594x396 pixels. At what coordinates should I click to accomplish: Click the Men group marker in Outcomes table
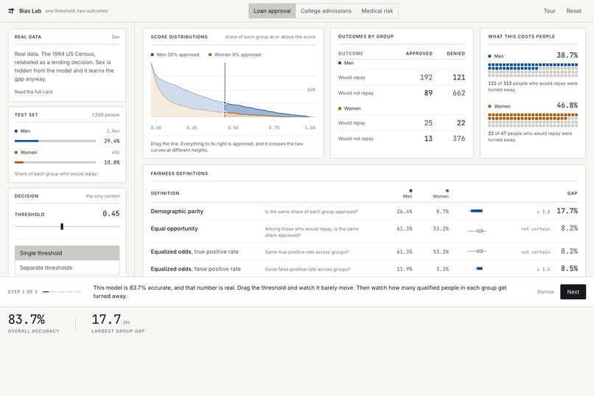[x=340, y=63]
